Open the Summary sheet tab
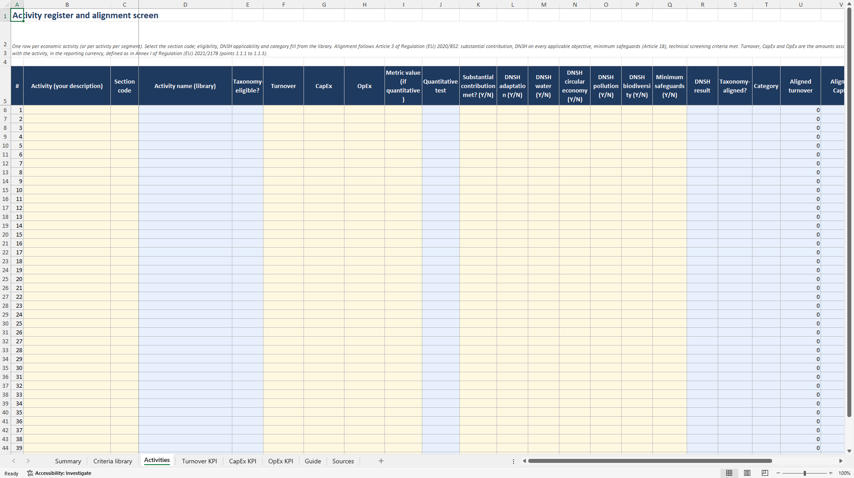Screen dimensions: 854x478 point(68,461)
